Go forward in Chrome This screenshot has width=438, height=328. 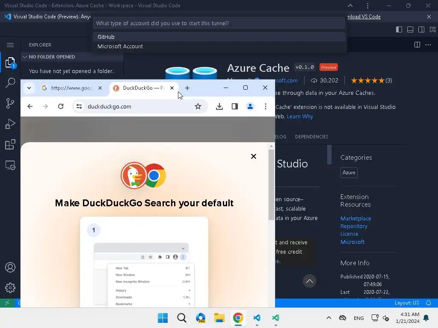pyautogui.click(x=45, y=106)
